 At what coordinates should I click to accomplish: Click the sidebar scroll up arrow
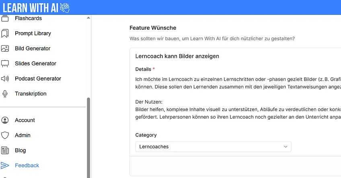coord(88,18)
